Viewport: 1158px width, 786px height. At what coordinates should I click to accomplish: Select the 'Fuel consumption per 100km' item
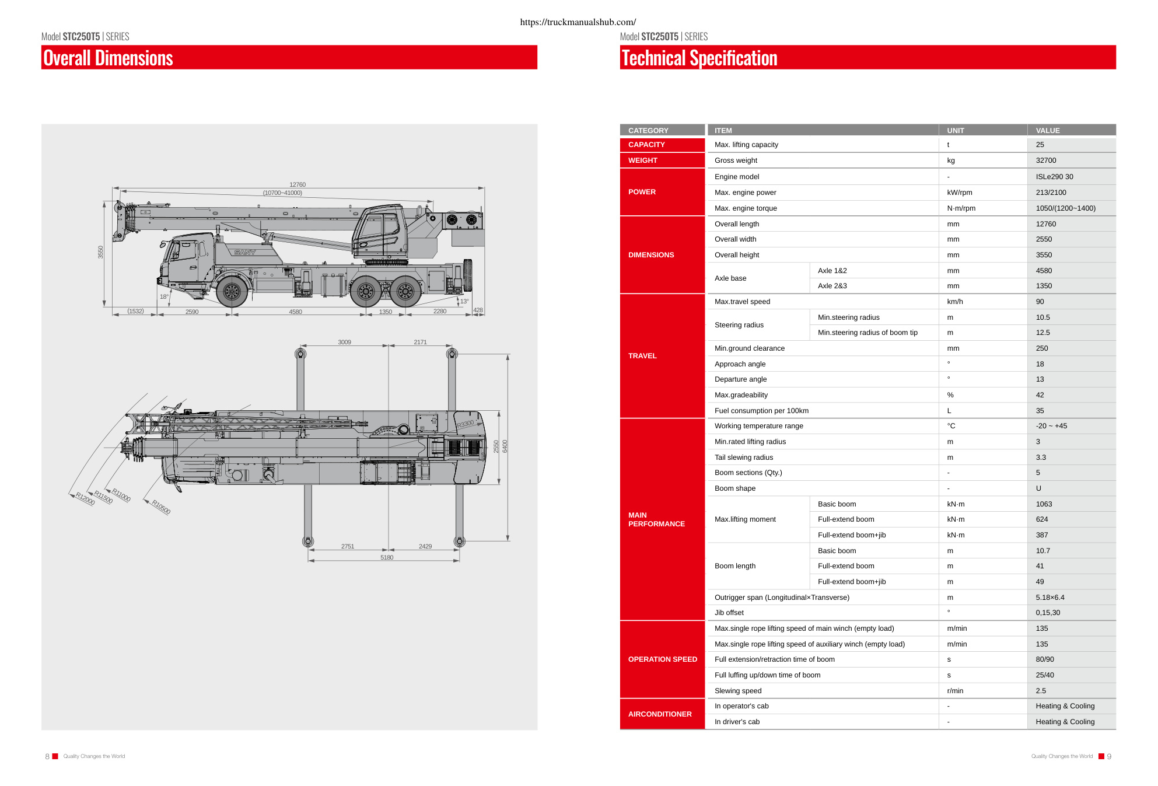[761, 411]
